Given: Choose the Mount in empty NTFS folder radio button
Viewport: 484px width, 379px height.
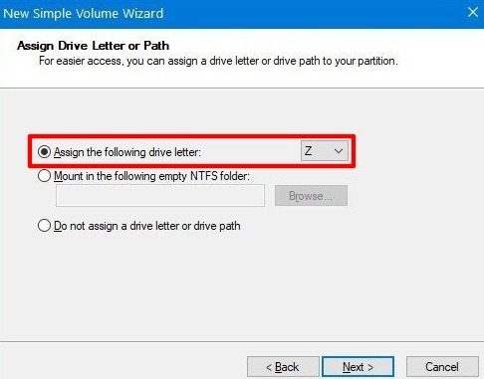Looking at the screenshot, I should 44,176.
